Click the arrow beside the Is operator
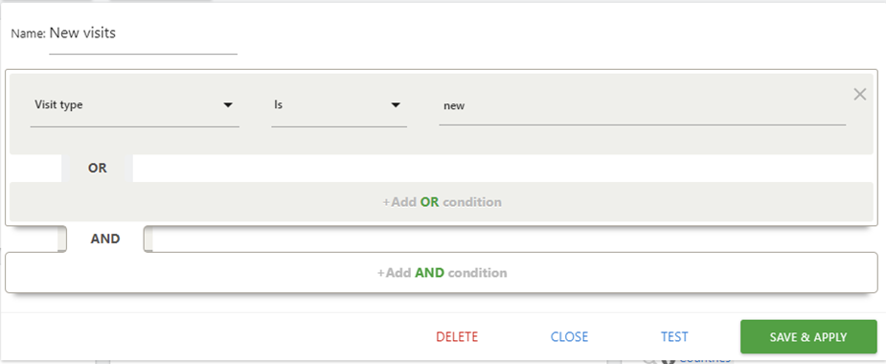The height and width of the screenshot is (364, 886). [396, 105]
